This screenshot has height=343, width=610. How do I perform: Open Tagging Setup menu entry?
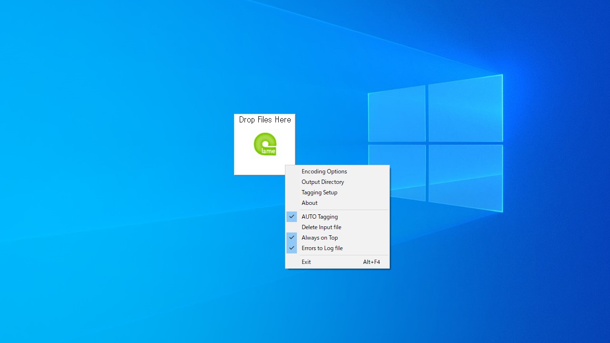click(x=337, y=192)
